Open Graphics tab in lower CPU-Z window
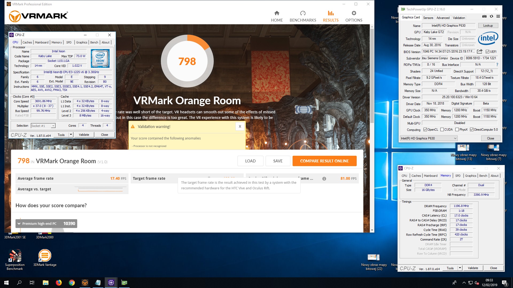 coord(471,175)
